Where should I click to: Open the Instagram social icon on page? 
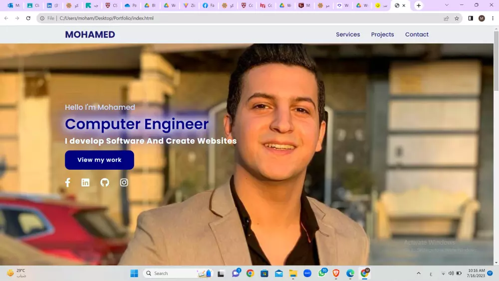pos(124,182)
